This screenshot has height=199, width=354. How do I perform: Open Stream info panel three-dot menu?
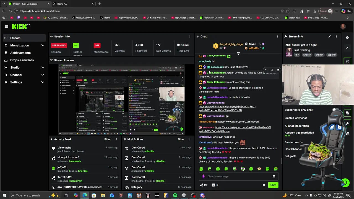point(336,36)
